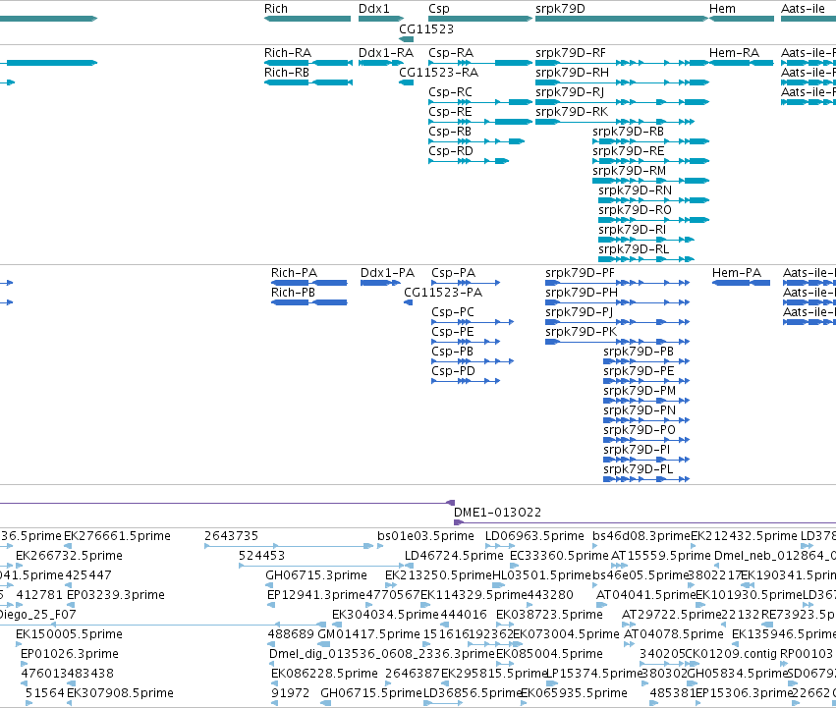
Task: Open EST AT04078.5prime
Action: pyautogui.click(x=674, y=635)
